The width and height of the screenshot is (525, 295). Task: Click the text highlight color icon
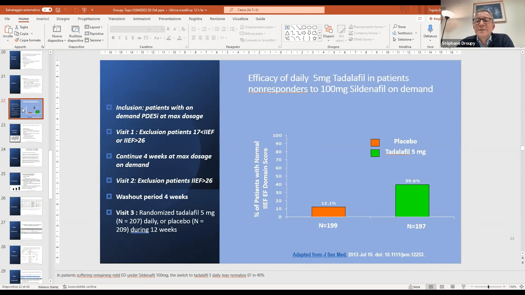tap(169, 38)
